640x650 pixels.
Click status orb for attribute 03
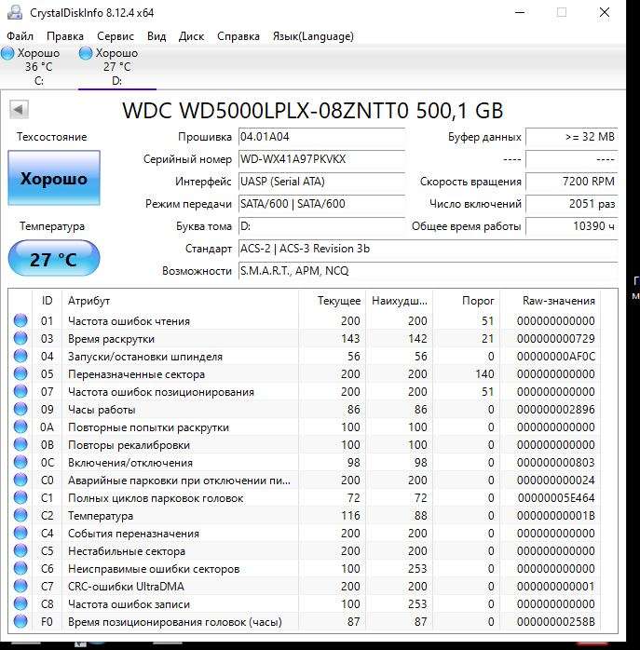click(x=20, y=338)
